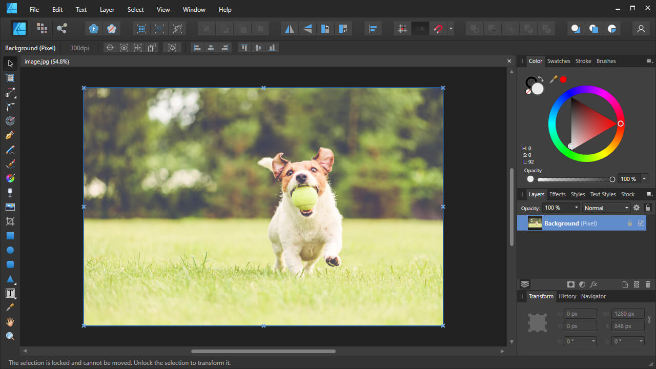Toggle snapping with the magnet icon
The height and width of the screenshot is (369, 656).
(x=438, y=29)
